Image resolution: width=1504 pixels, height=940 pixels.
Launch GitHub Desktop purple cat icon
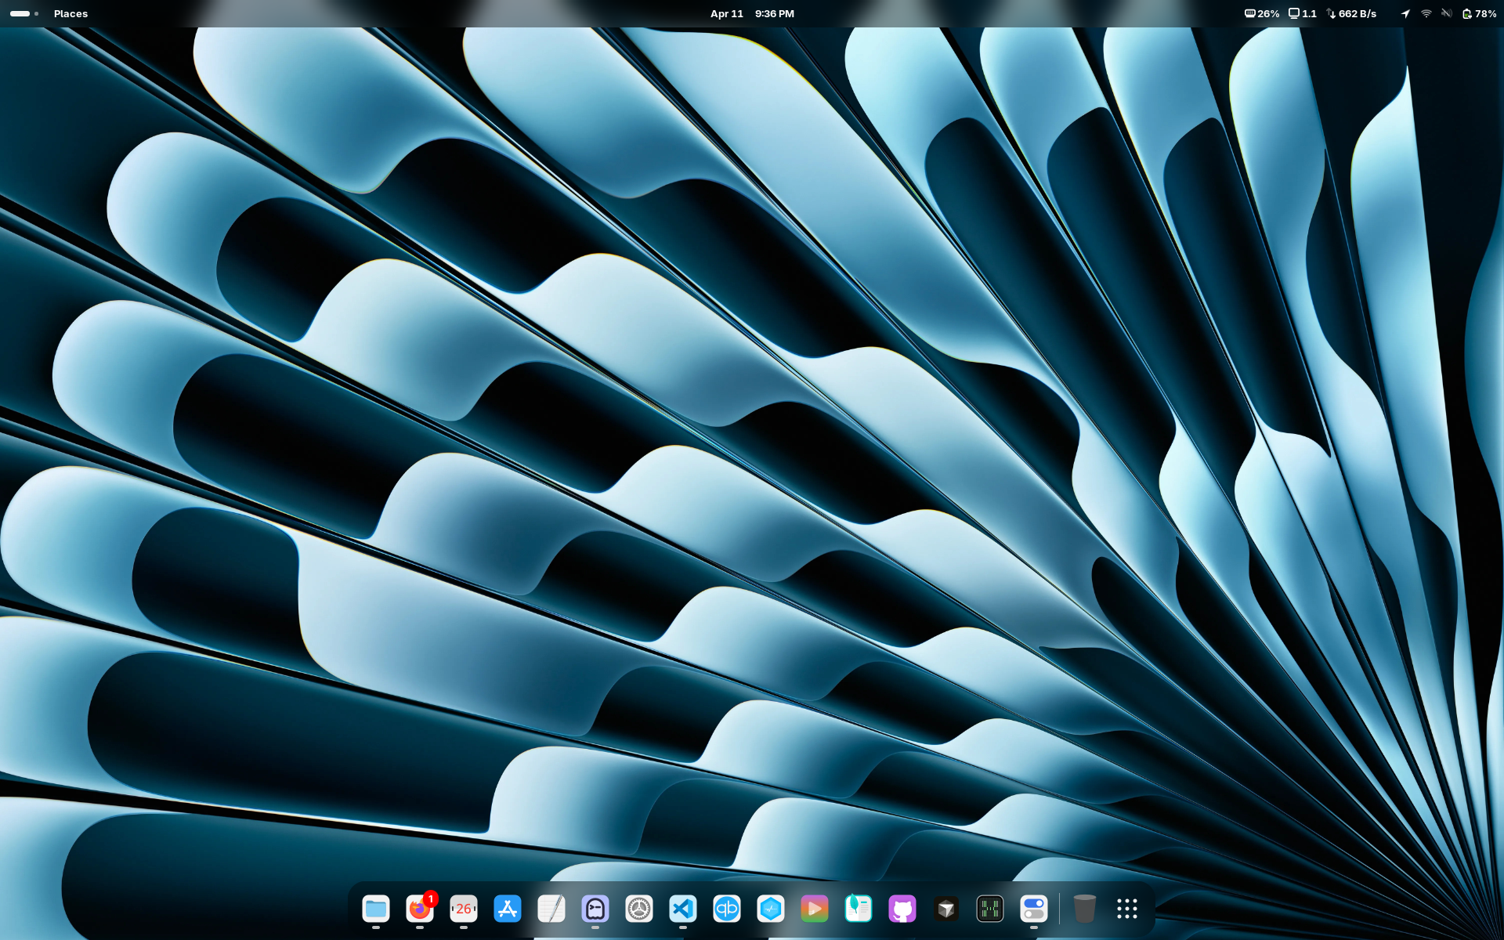tap(902, 909)
